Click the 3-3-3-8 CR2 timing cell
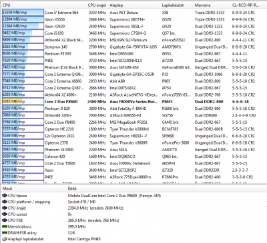Screen dimensions: 267x243 point(242,177)
